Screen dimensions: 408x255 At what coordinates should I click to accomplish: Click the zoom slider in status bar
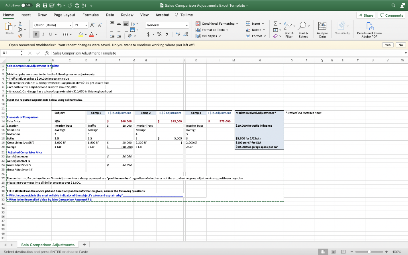[369, 252]
